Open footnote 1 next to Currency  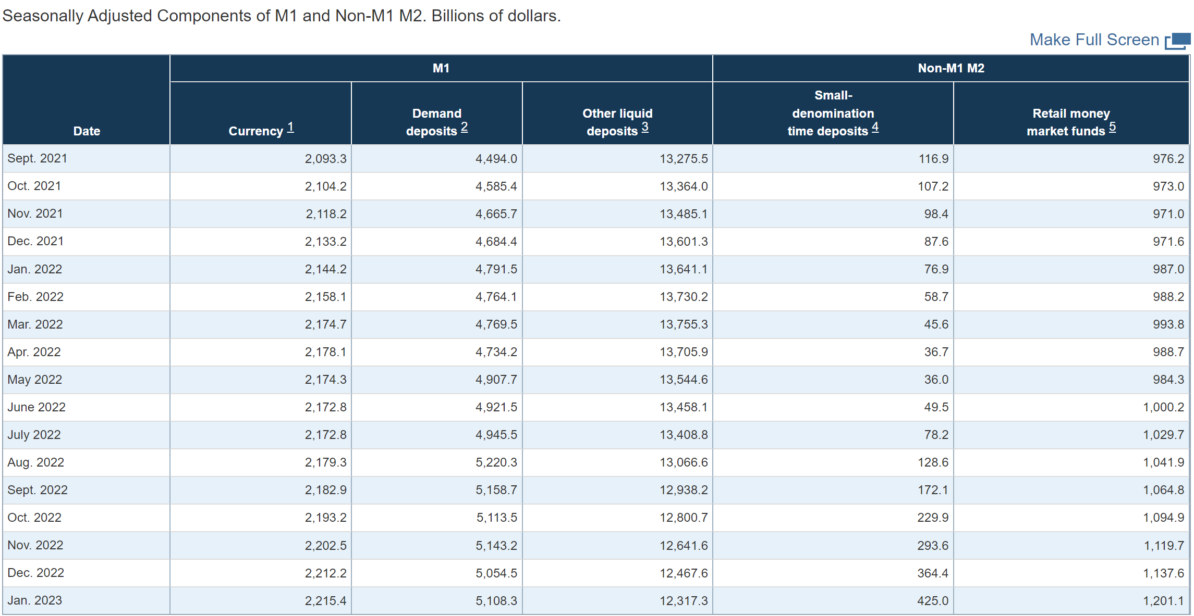pyautogui.click(x=290, y=127)
